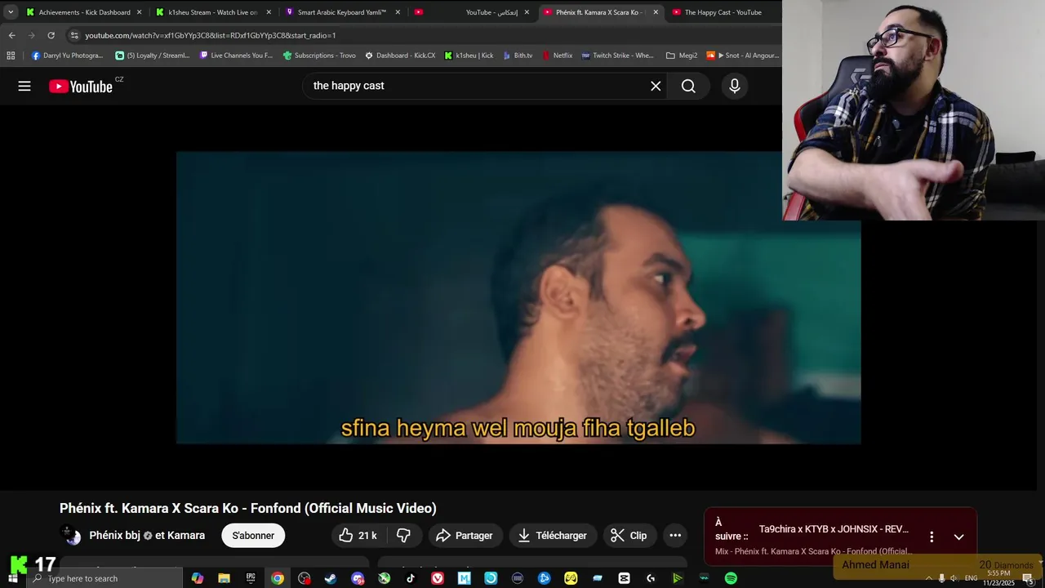This screenshot has height=588, width=1045.
Task: Open Dashboard - Kick.CX bookmark
Action: (x=400, y=56)
